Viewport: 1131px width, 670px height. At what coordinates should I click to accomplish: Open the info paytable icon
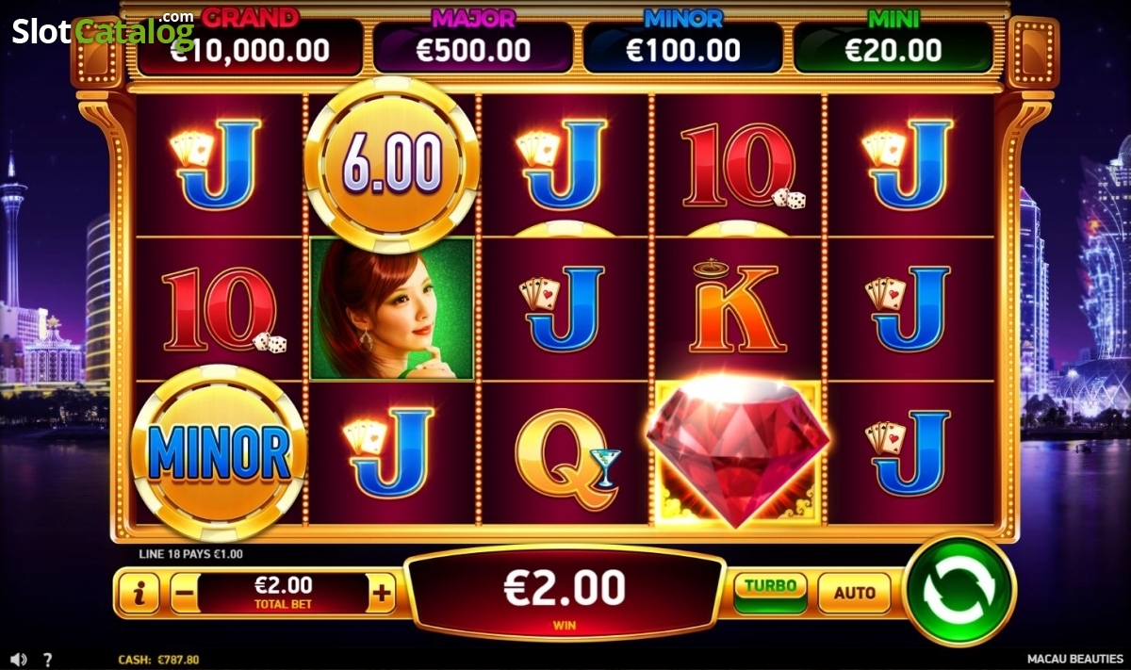click(x=139, y=594)
